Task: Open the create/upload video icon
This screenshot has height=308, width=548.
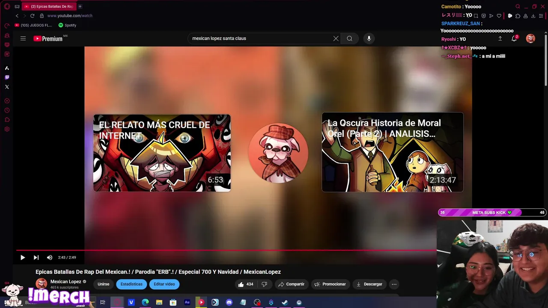Action: pos(500,38)
